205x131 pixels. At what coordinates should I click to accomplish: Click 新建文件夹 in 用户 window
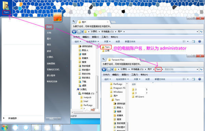pyautogui.click(x=130, y=42)
